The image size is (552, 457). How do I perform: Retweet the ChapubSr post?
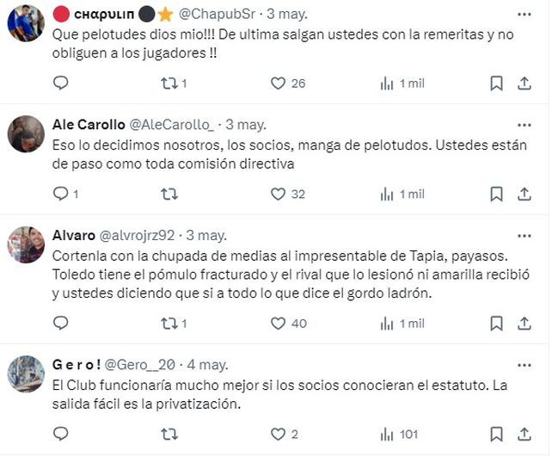[170, 83]
